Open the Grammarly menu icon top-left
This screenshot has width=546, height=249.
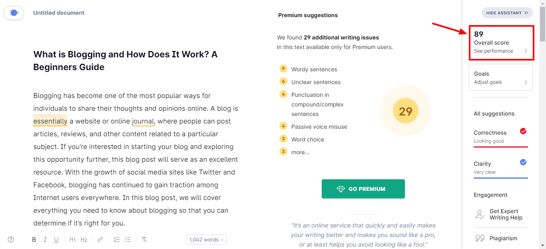click(x=14, y=13)
